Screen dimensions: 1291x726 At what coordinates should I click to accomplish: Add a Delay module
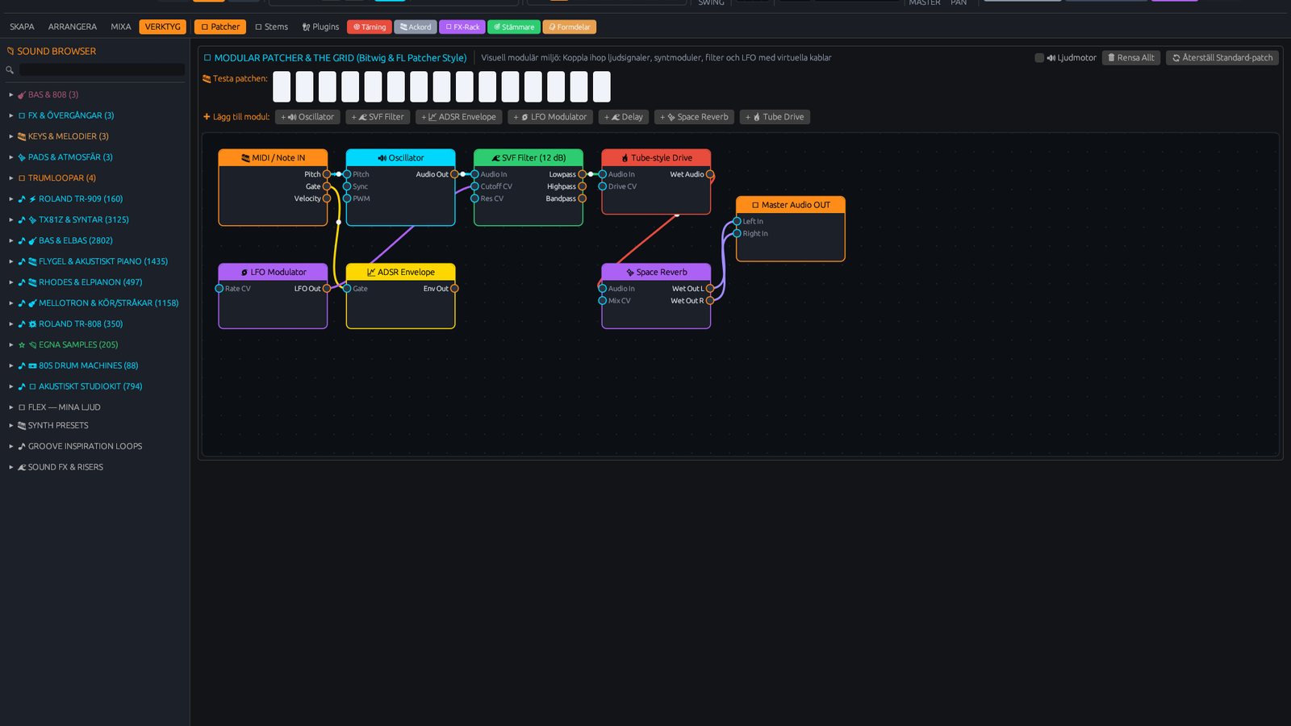624,117
